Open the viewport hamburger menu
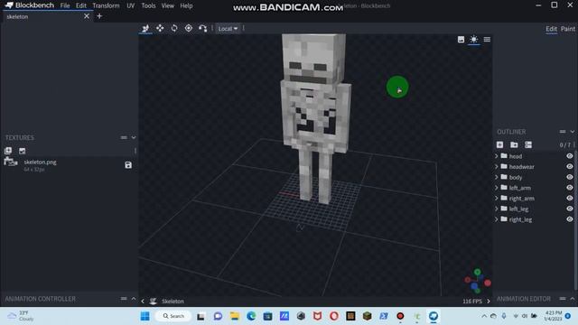The height and width of the screenshot is (325, 578). coord(487,40)
